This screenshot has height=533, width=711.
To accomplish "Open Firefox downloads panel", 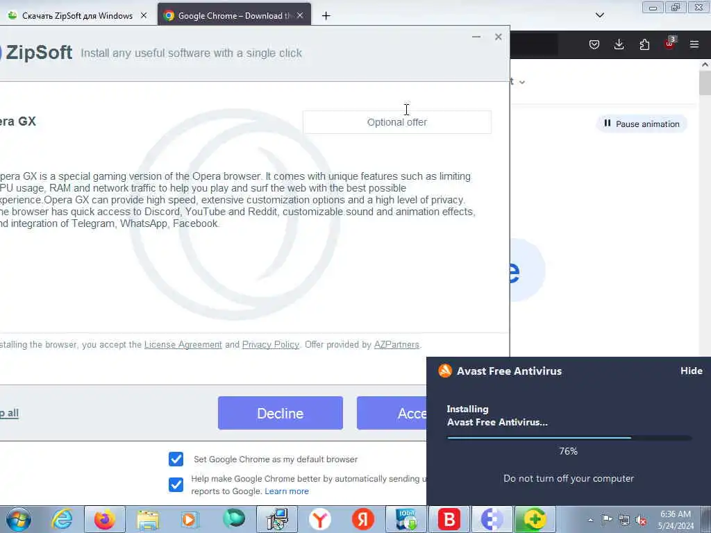I will pos(619,44).
